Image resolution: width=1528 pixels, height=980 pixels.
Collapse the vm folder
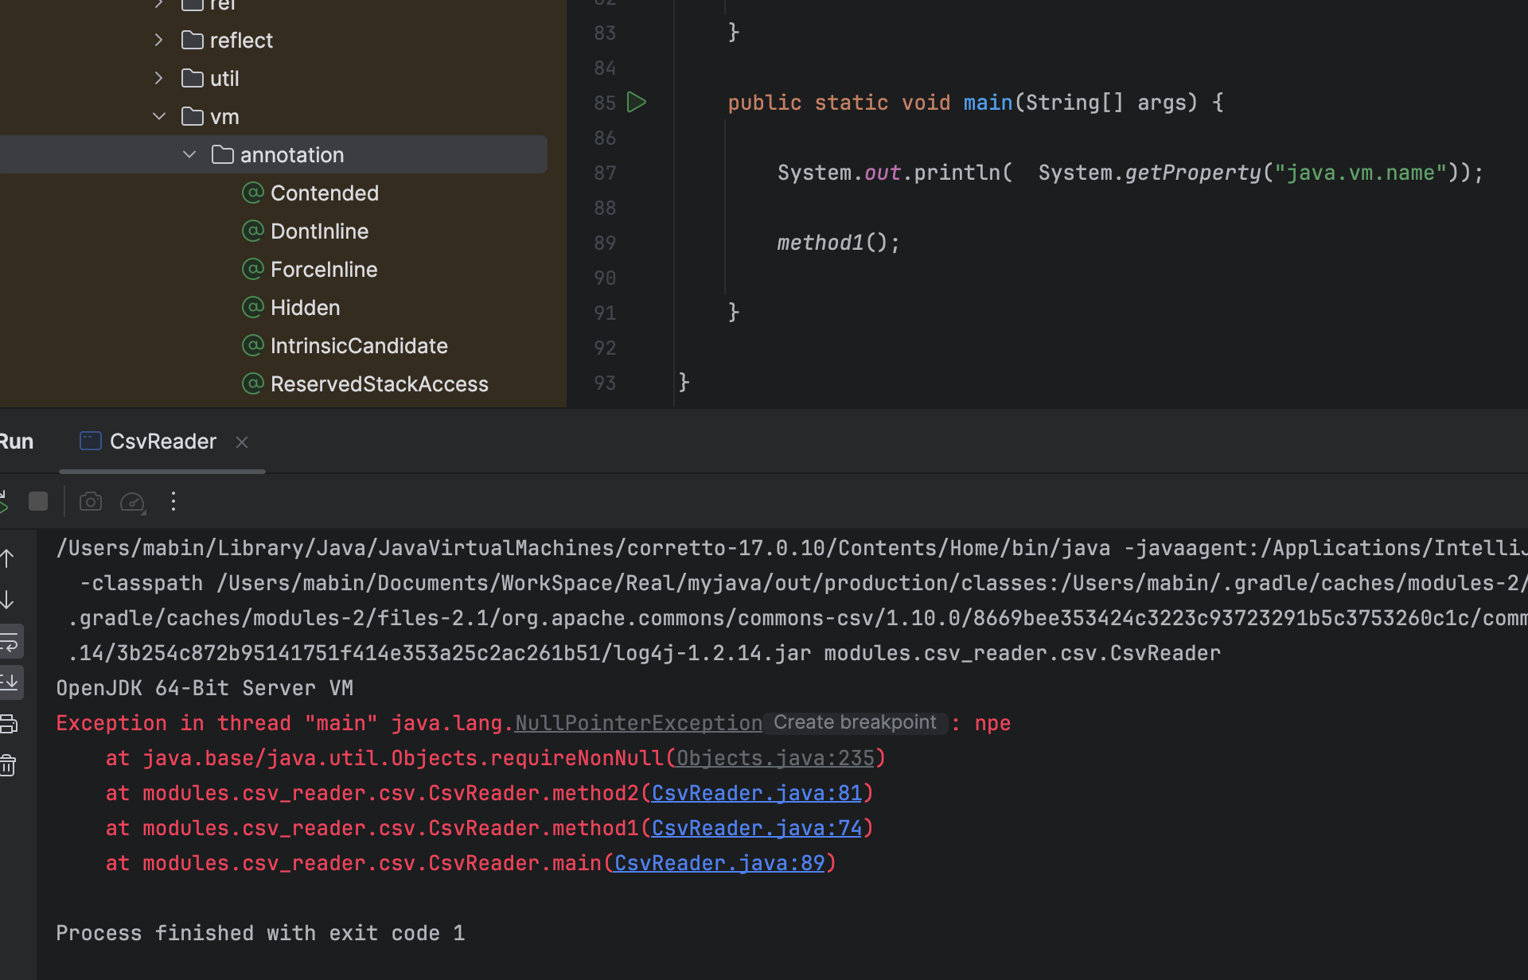[159, 117]
